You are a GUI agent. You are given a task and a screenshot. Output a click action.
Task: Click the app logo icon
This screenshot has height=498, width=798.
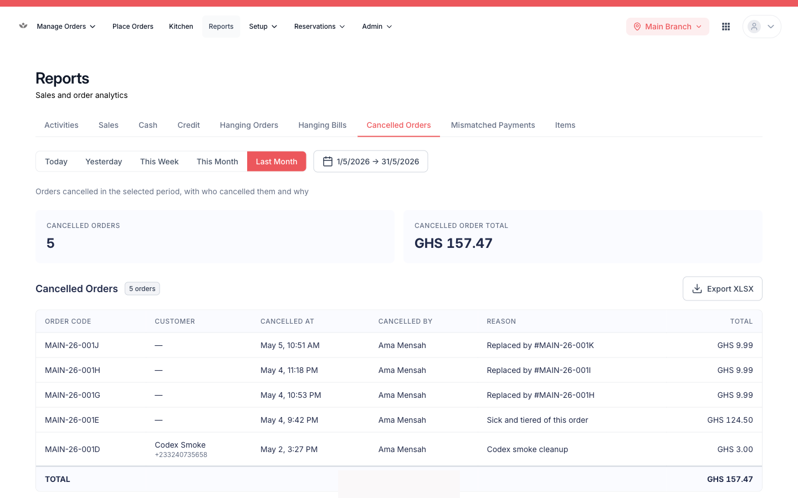coord(23,25)
